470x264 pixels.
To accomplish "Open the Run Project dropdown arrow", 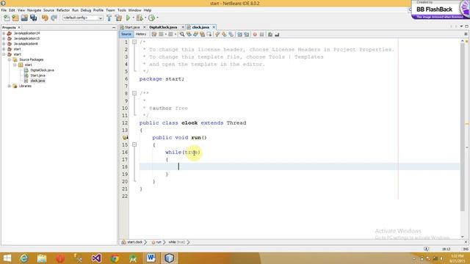I will point(134,18).
